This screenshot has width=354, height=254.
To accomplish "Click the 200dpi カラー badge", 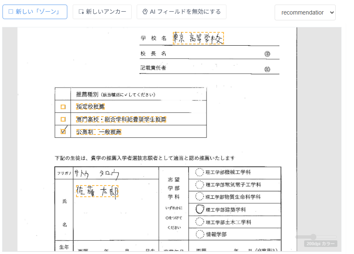I will coord(321,244).
